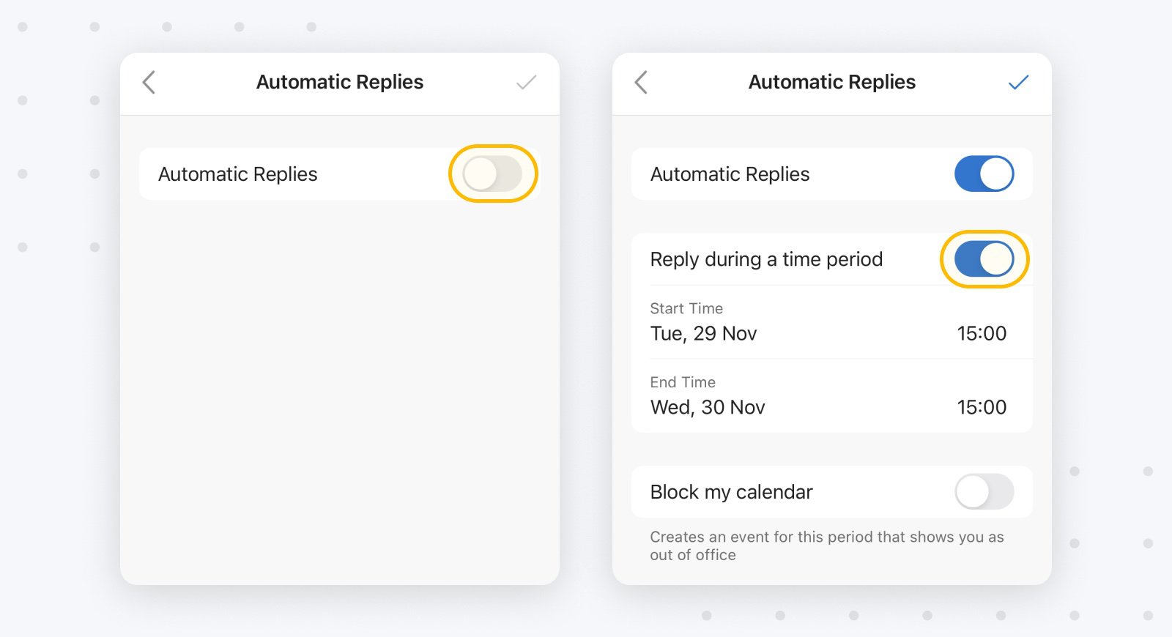Click the out of office description text
The height and width of the screenshot is (637, 1172).
pos(827,545)
